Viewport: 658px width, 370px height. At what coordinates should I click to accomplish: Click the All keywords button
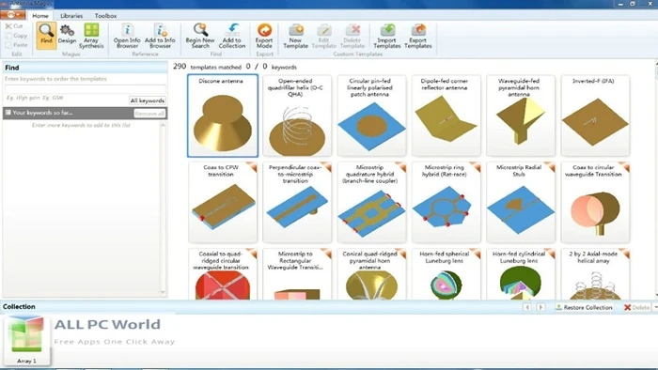[148, 100]
